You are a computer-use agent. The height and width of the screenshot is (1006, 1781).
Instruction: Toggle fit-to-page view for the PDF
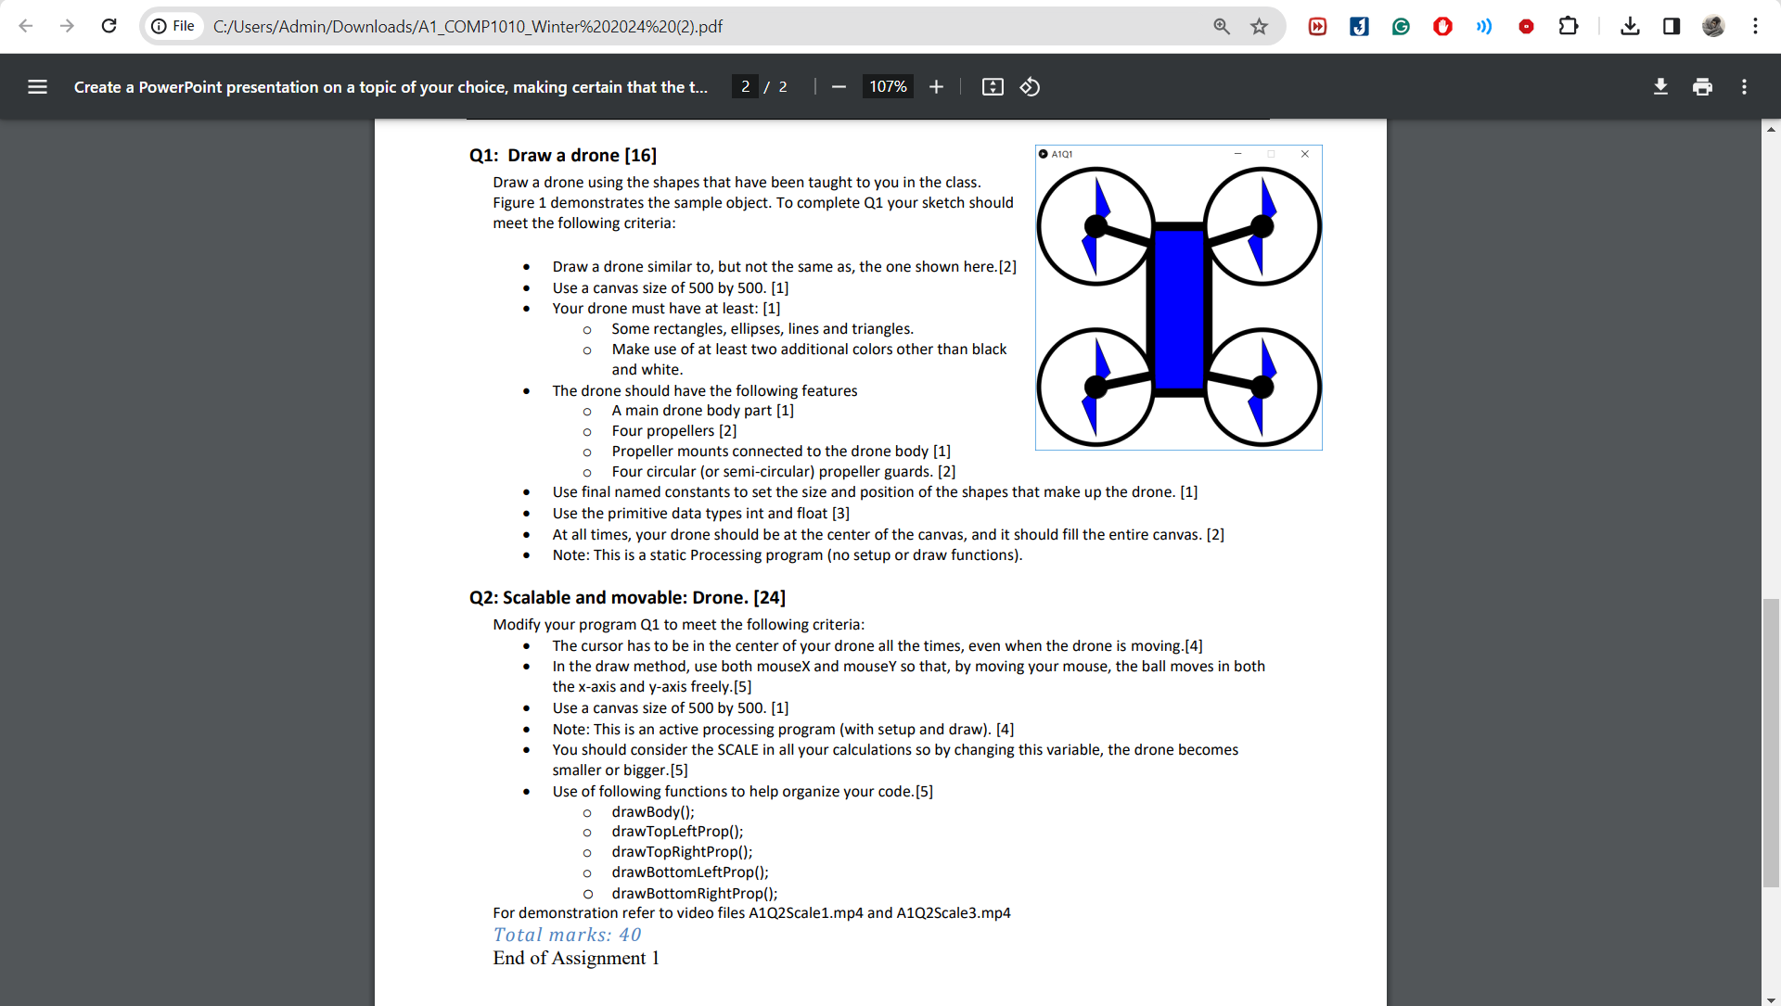click(x=993, y=86)
